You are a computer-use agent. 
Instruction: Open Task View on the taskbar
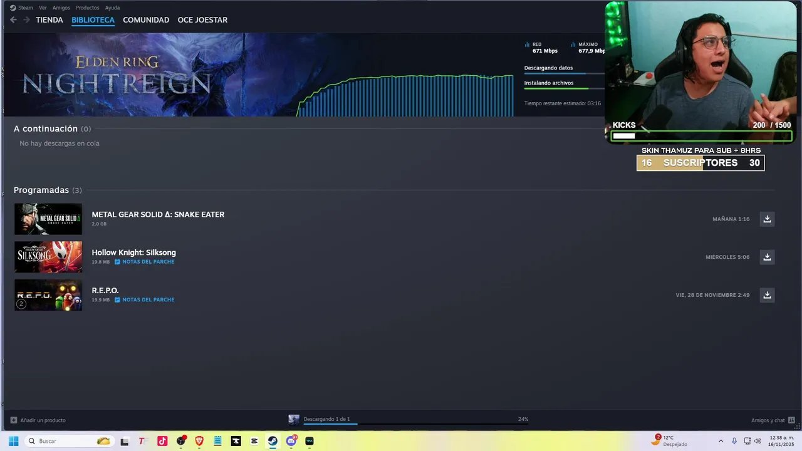point(124,441)
